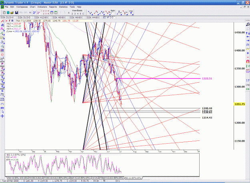Open the Statistics menu

click(63, 7)
